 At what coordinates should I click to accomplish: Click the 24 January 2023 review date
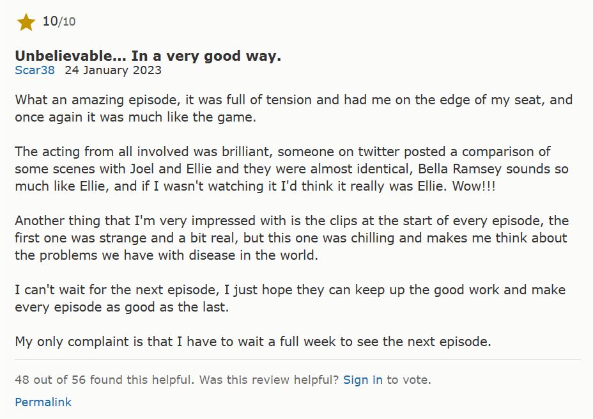pos(113,70)
